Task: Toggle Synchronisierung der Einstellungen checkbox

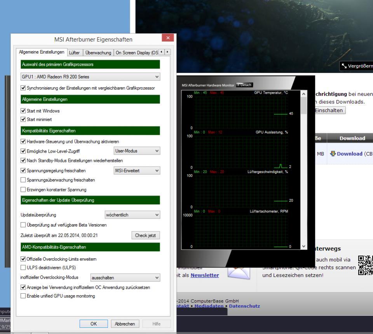Action: (x=23, y=88)
